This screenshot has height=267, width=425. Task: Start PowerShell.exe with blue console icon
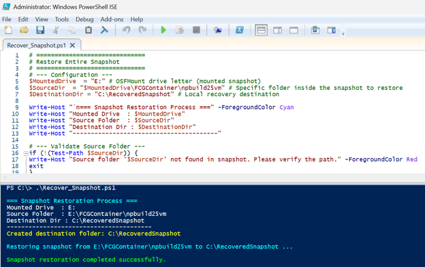coord(240,30)
